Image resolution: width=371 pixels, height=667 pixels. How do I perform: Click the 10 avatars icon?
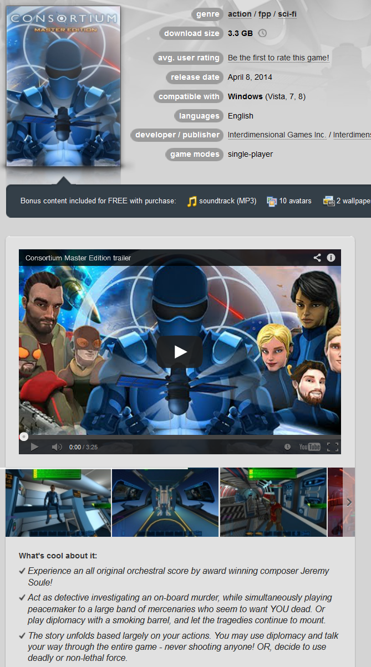[272, 201]
